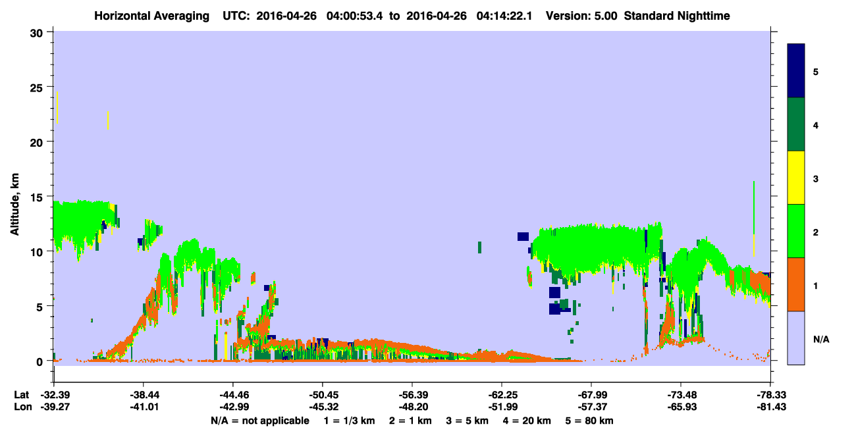
Task: Click latitude value -78.33
Action: (x=770, y=395)
